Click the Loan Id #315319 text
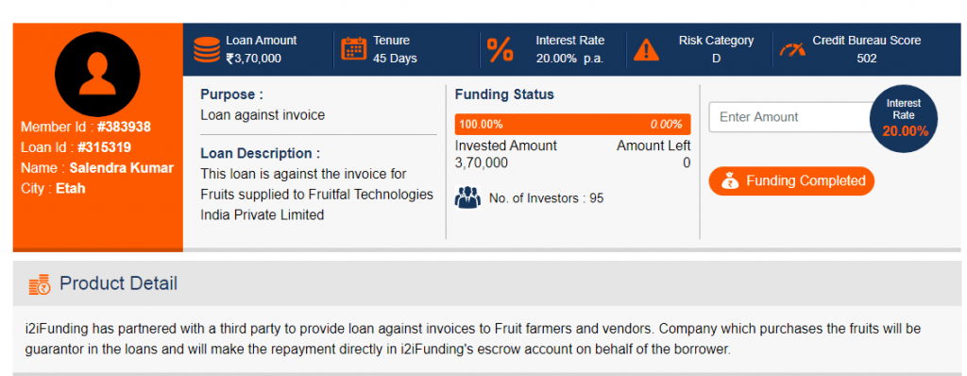Image resolution: width=967 pixels, height=376 pixels. pyautogui.click(x=76, y=147)
